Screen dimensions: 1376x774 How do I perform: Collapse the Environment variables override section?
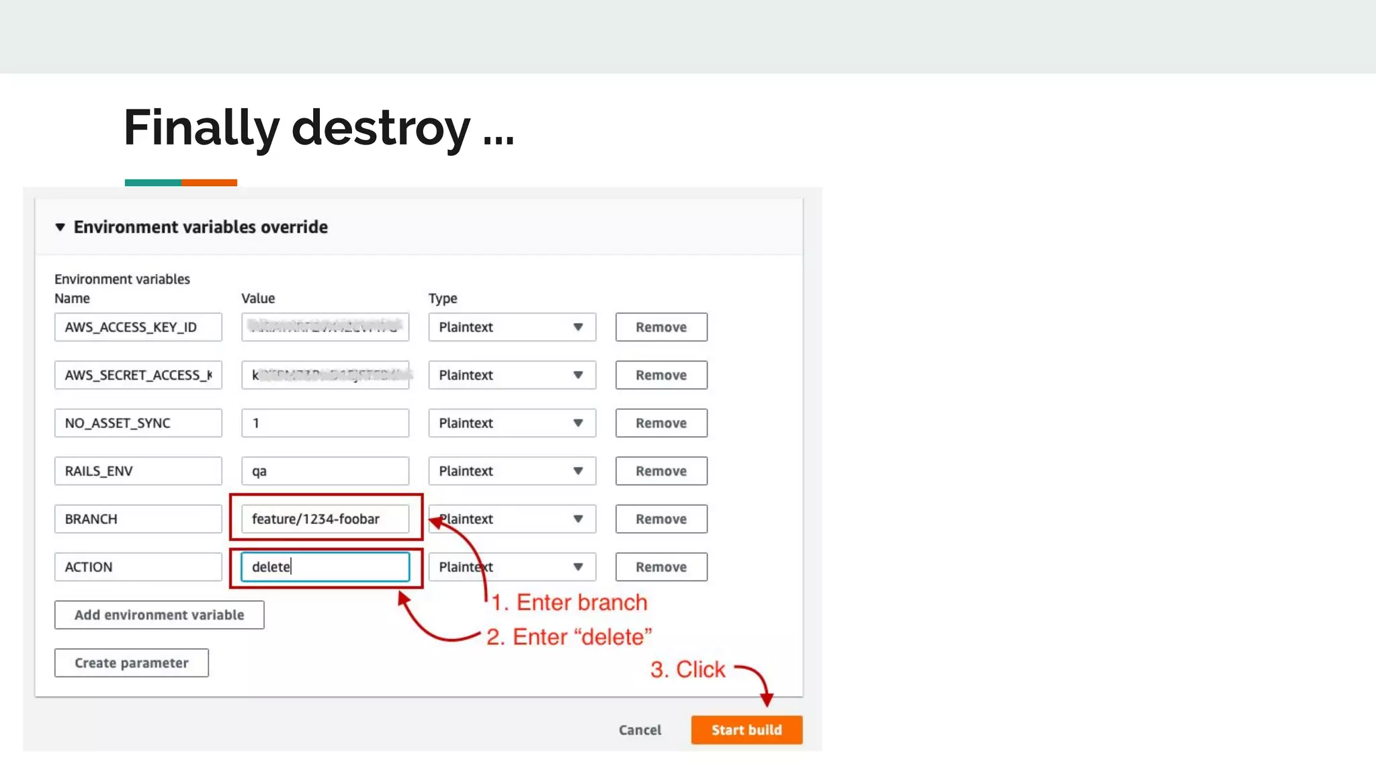(x=60, y=227)
